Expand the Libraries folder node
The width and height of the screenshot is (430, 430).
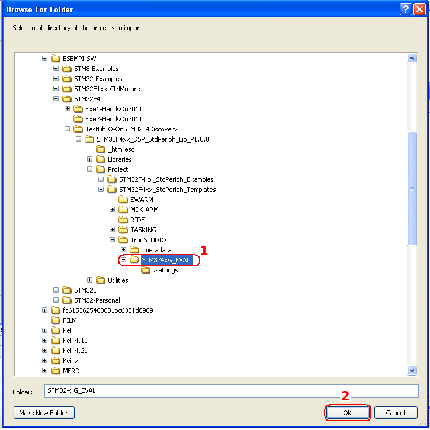(x=89, y=159)
